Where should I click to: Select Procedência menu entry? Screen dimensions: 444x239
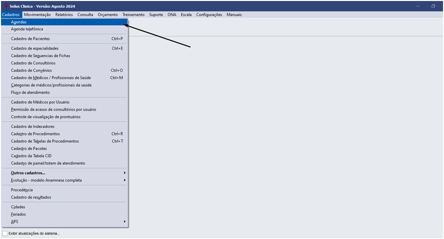[x=64, y=190]
